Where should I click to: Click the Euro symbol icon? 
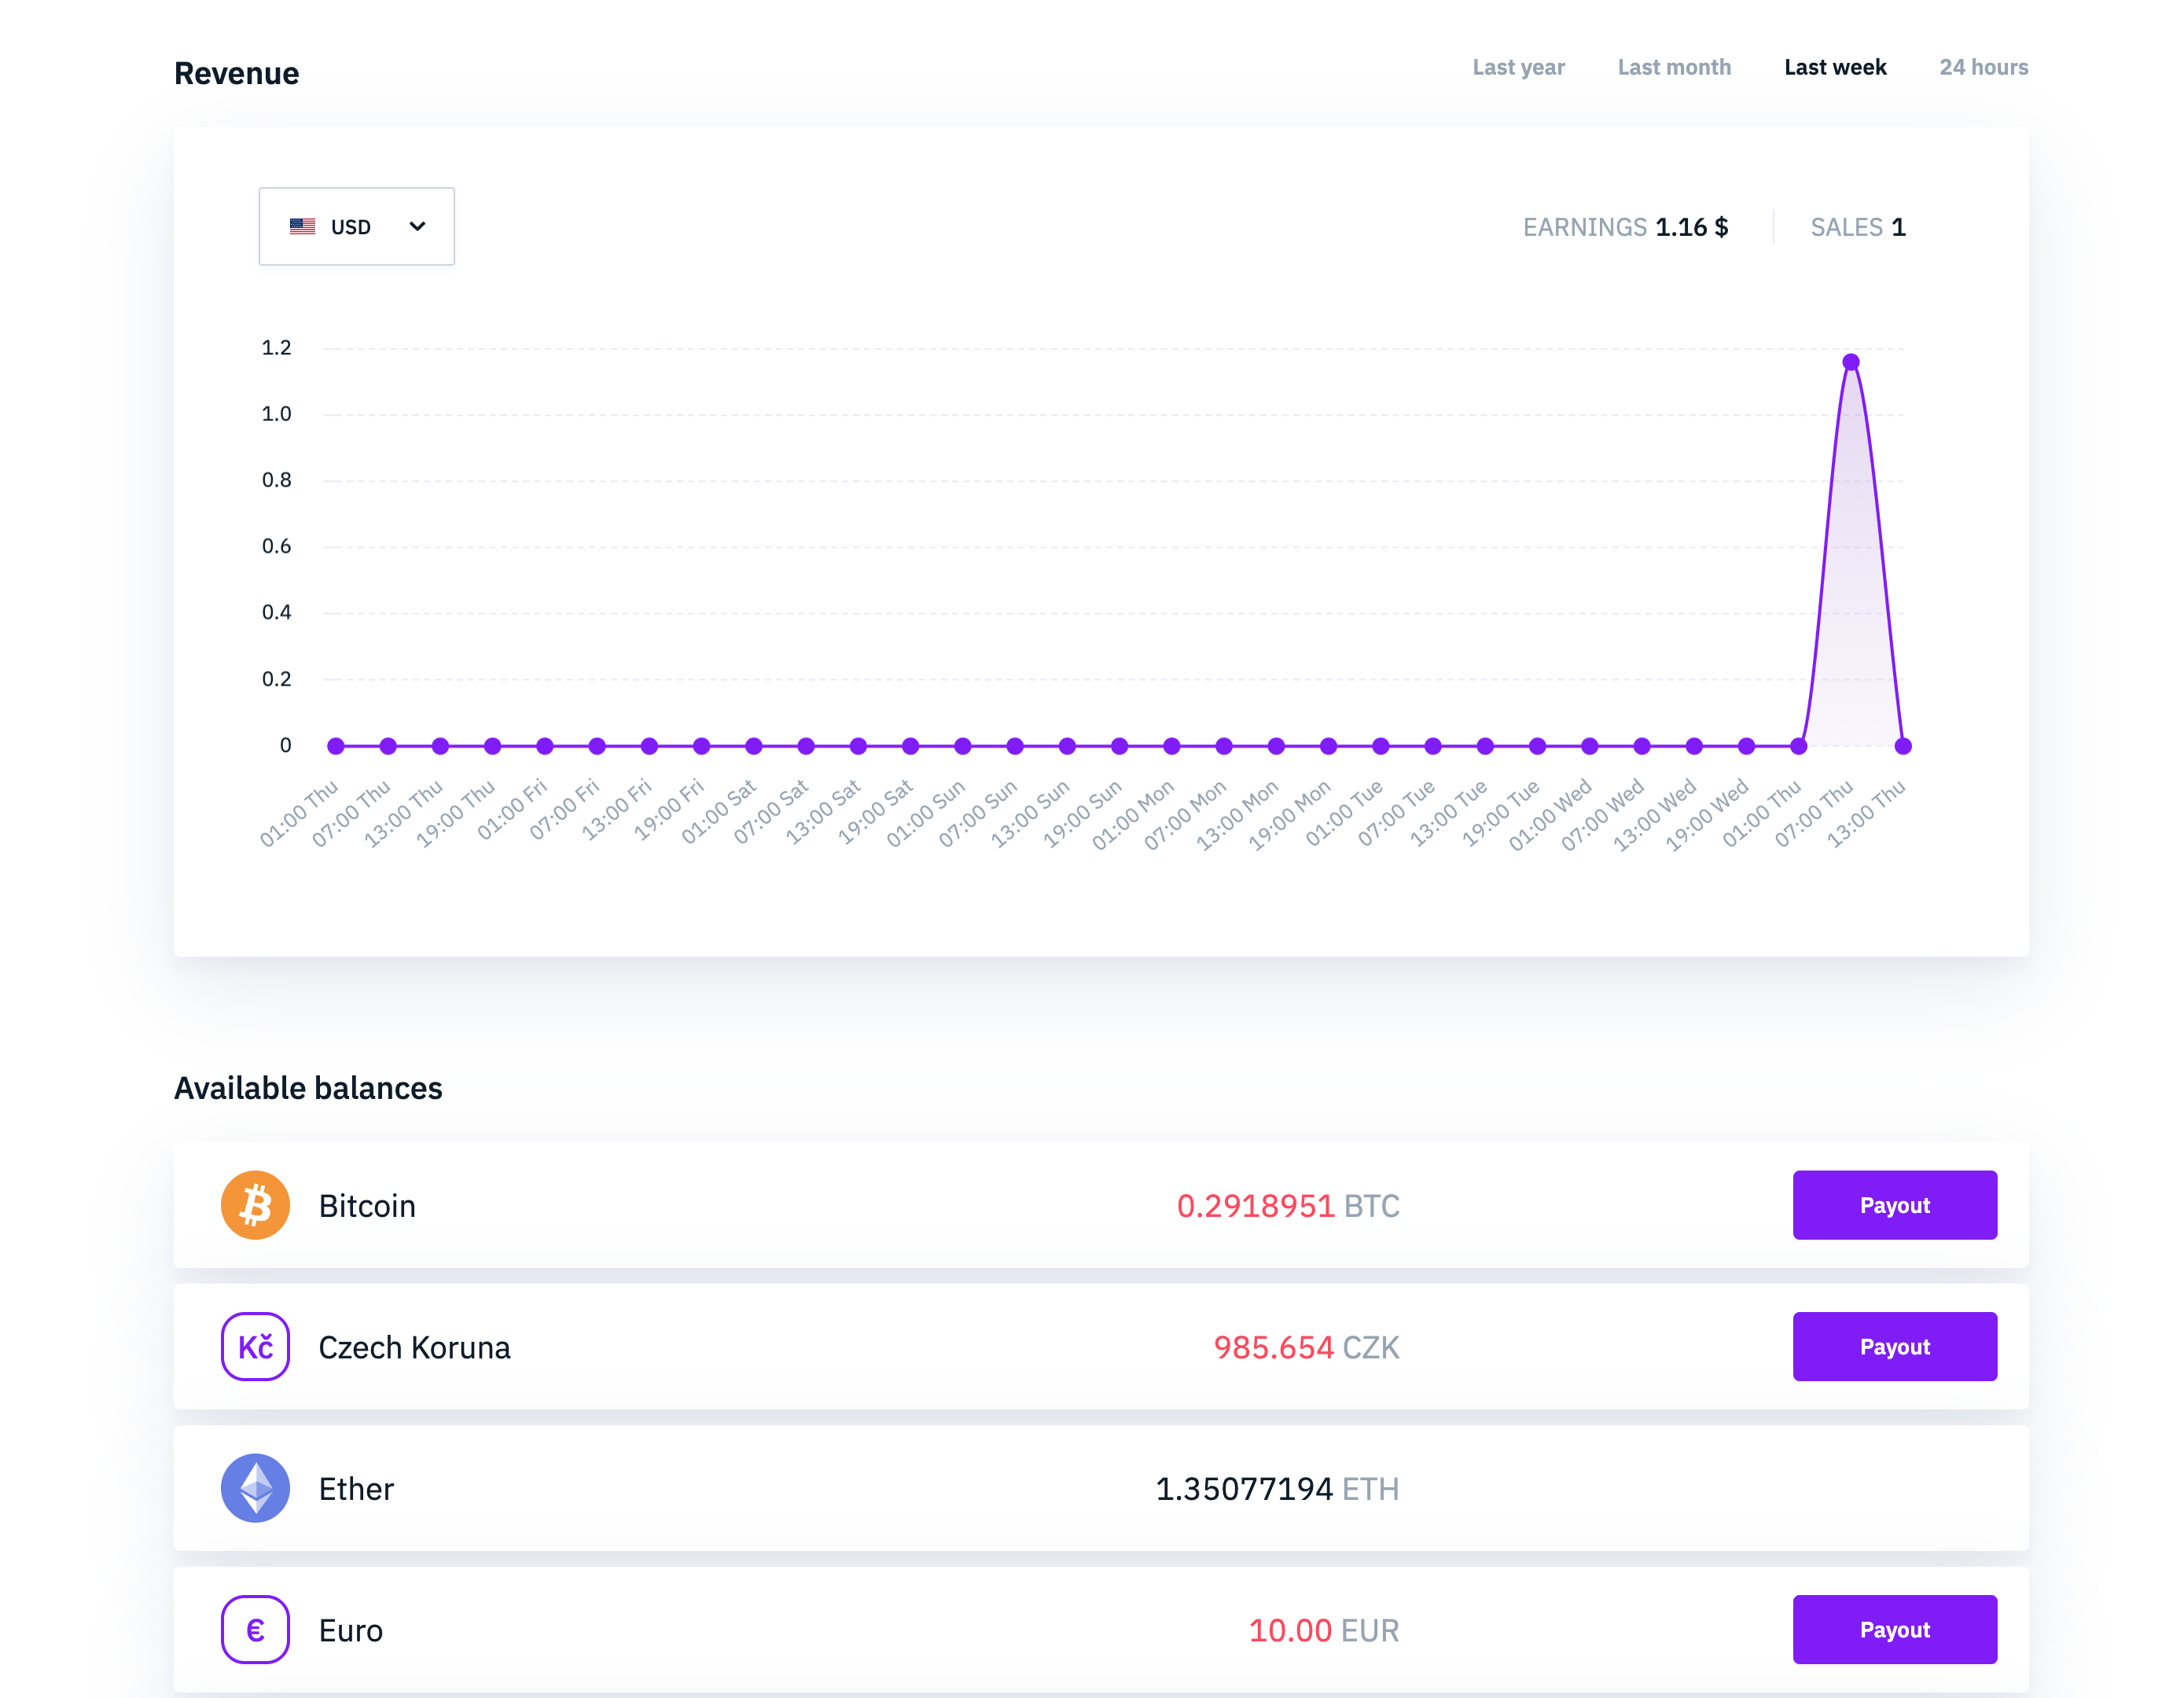[255, 1629]
